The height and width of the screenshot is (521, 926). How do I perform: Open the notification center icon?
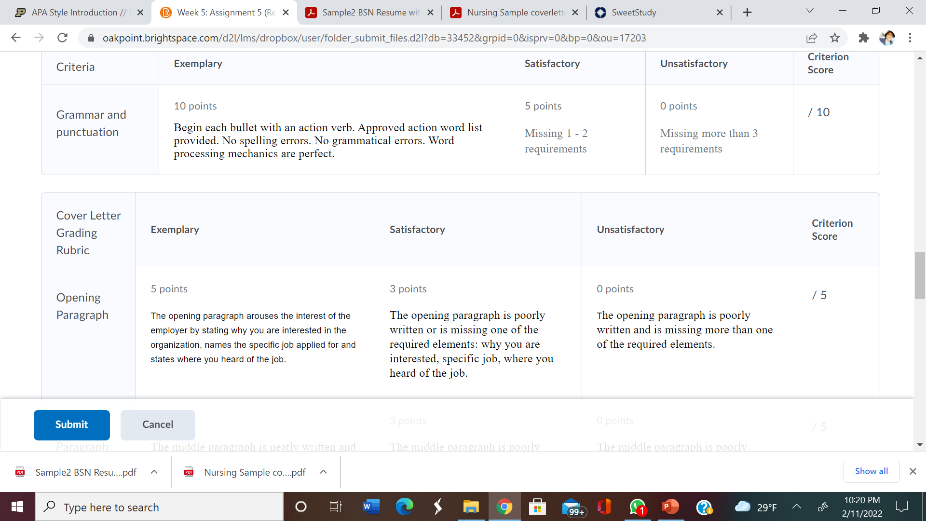[x=902, y=507]
